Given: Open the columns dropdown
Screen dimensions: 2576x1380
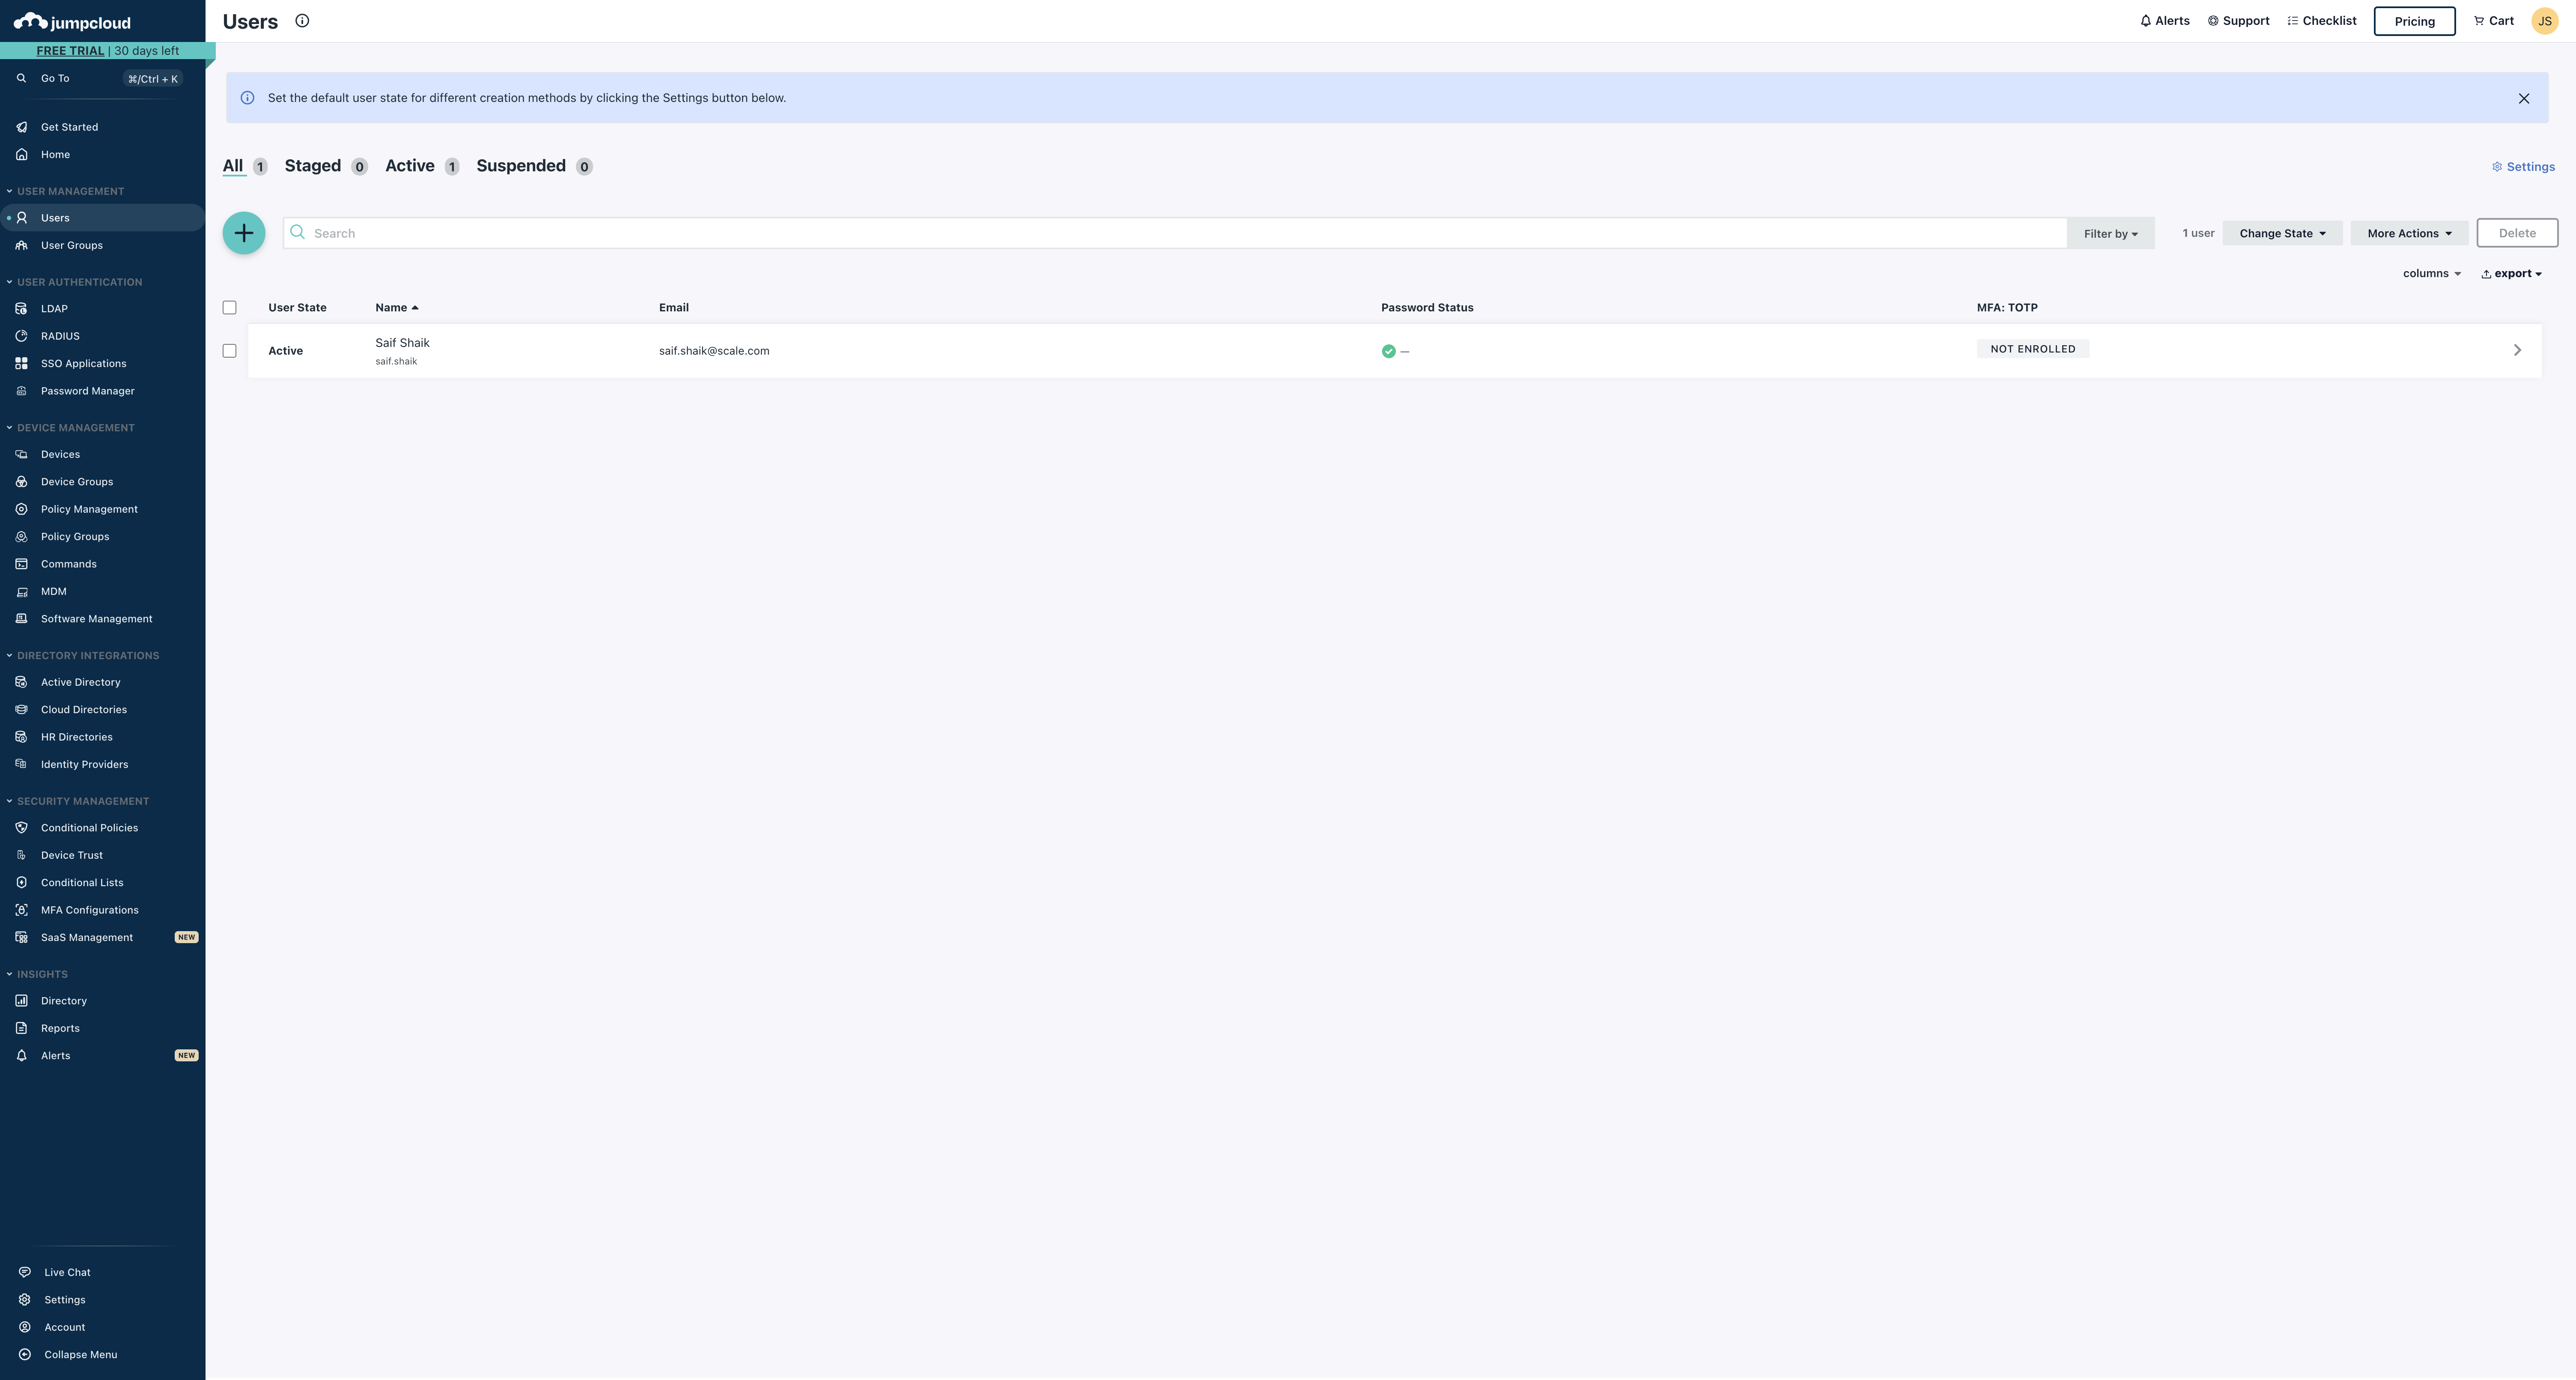Looking at the screenshot, I should coord(2432,274).
